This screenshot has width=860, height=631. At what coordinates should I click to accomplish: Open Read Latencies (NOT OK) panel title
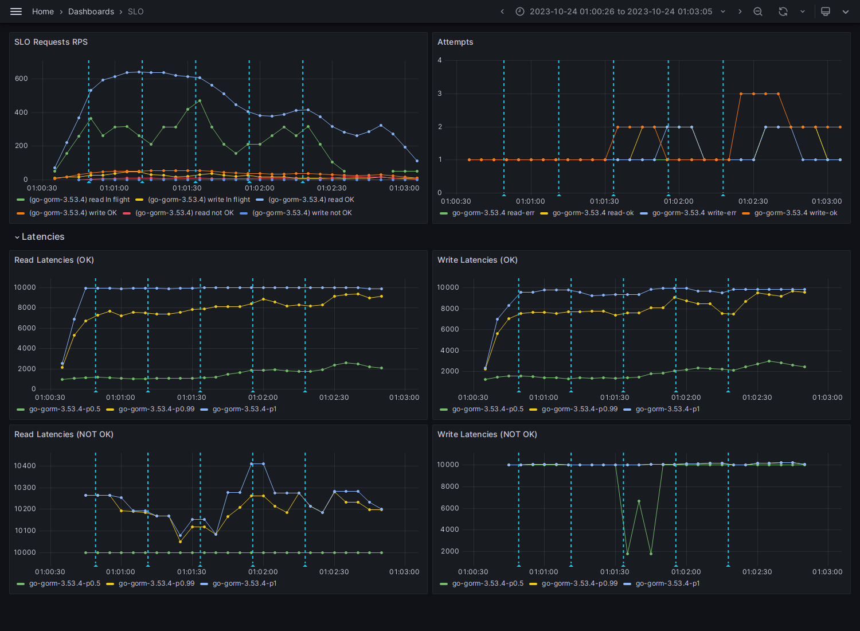(64, 434)
